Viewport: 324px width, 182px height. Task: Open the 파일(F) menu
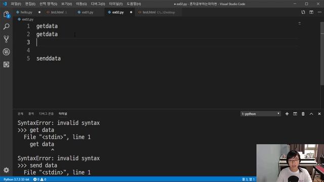pos(16,4)
